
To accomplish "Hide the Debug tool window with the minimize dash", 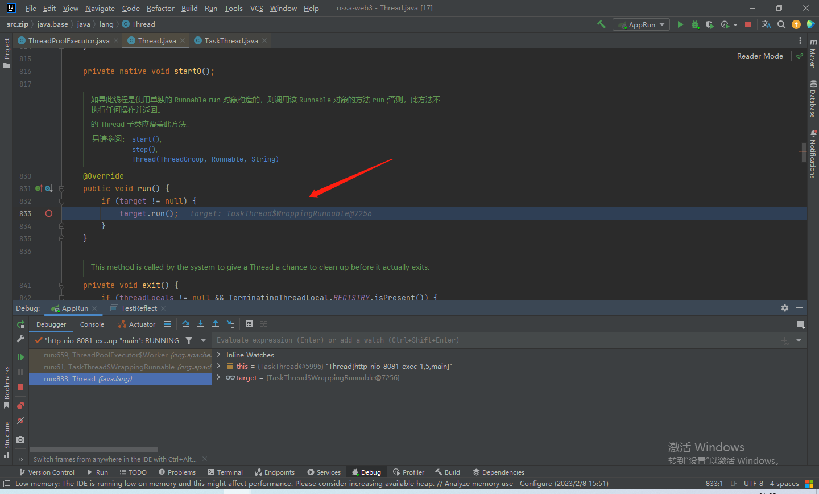I will coord(800,308).
